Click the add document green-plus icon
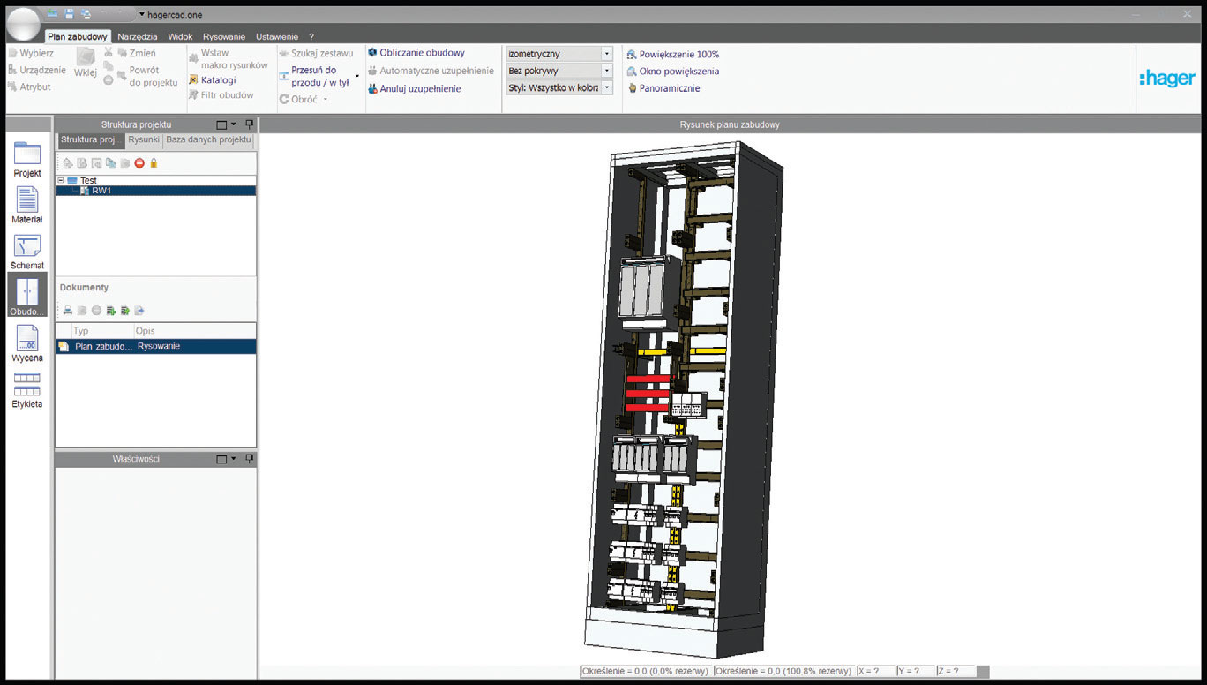 tap(111, 311)
